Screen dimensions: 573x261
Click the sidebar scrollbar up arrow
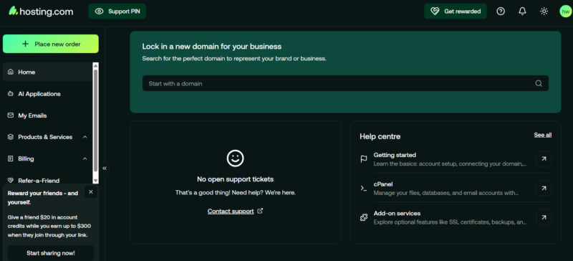96,65
